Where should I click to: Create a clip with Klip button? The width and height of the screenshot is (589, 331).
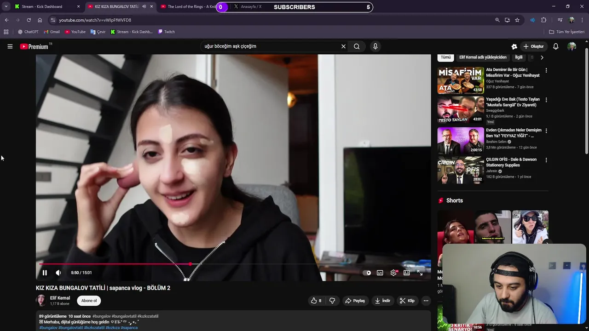click(407, 301)
